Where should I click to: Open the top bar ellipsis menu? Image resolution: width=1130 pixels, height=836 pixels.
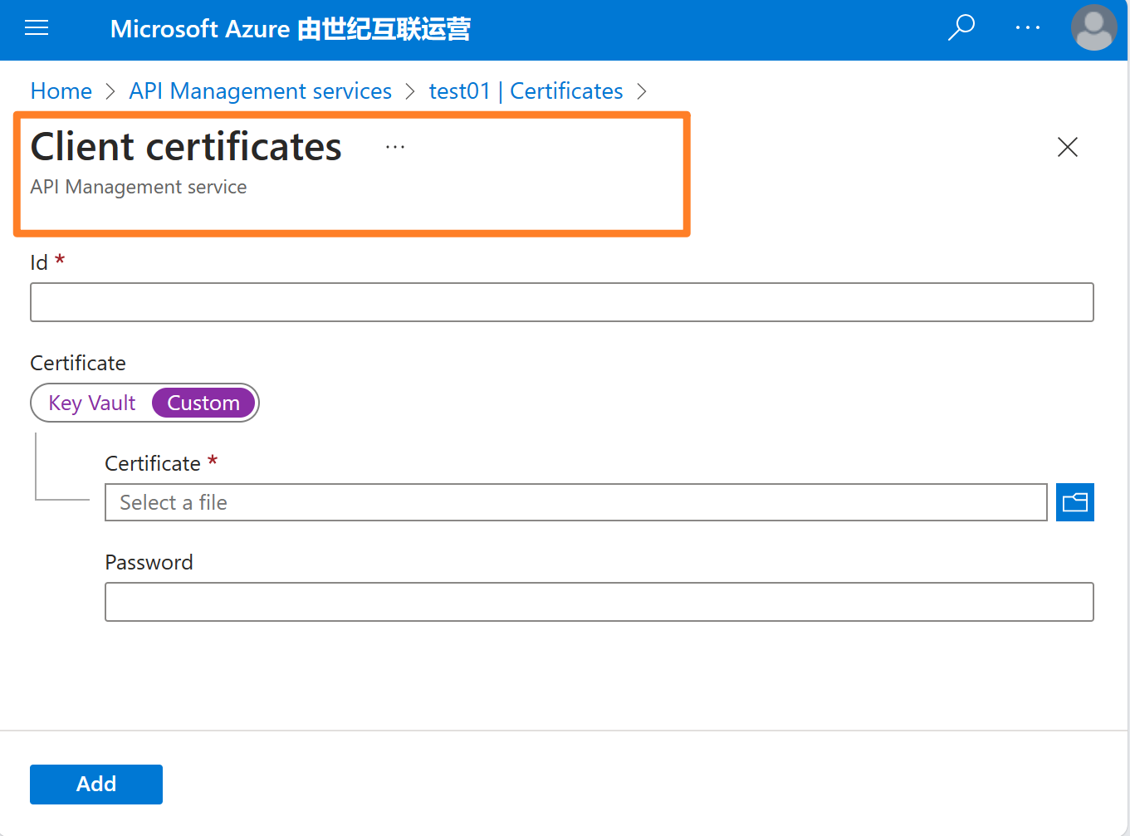tap(1027, 28)
